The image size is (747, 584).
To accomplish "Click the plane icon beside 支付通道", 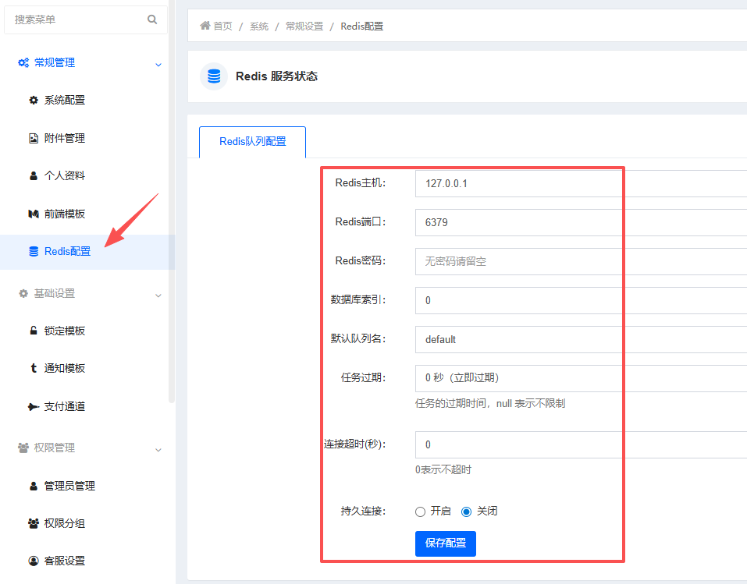I will coord(34,407).
